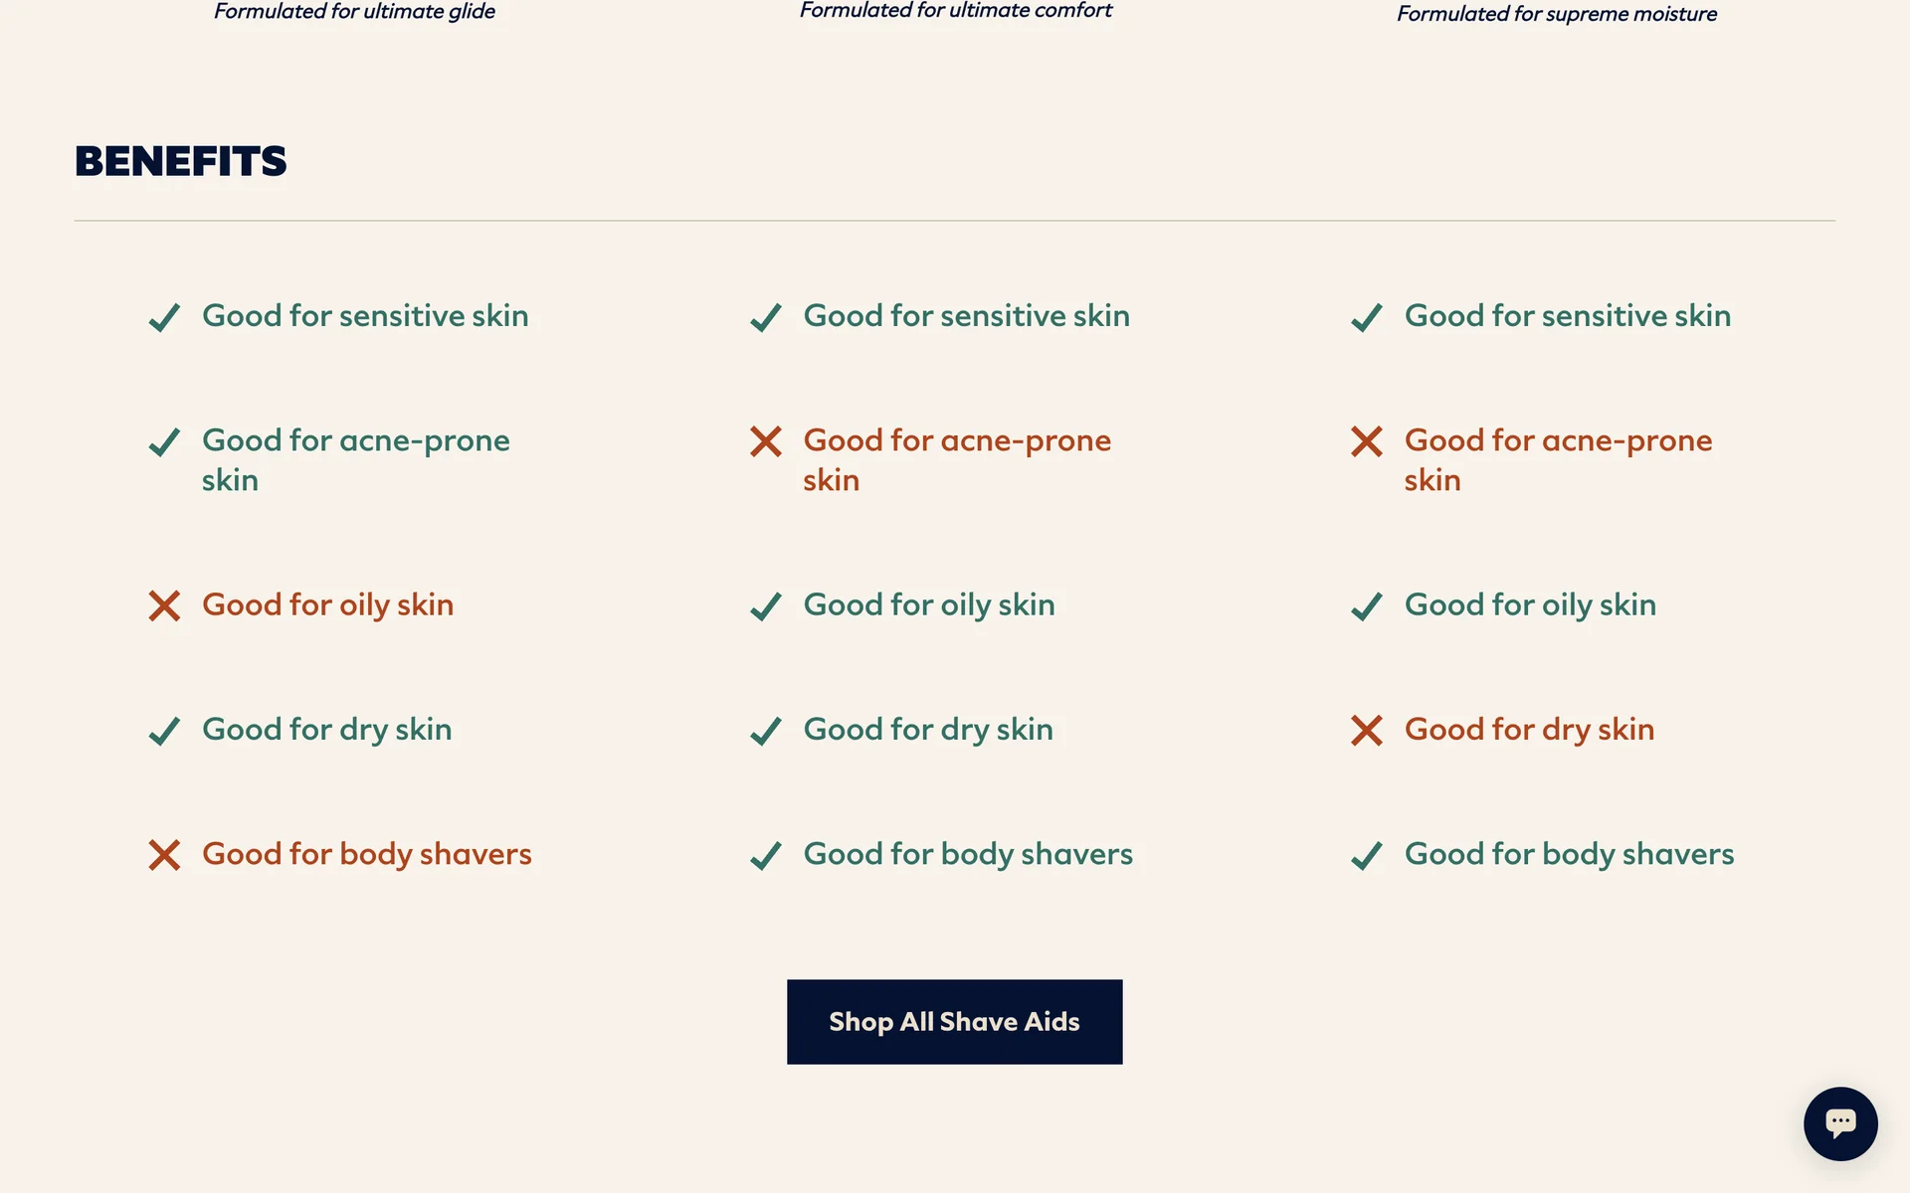Click "Good for oily skin" under supreme moisture

pyautogui.click(x=1529, y=605)
